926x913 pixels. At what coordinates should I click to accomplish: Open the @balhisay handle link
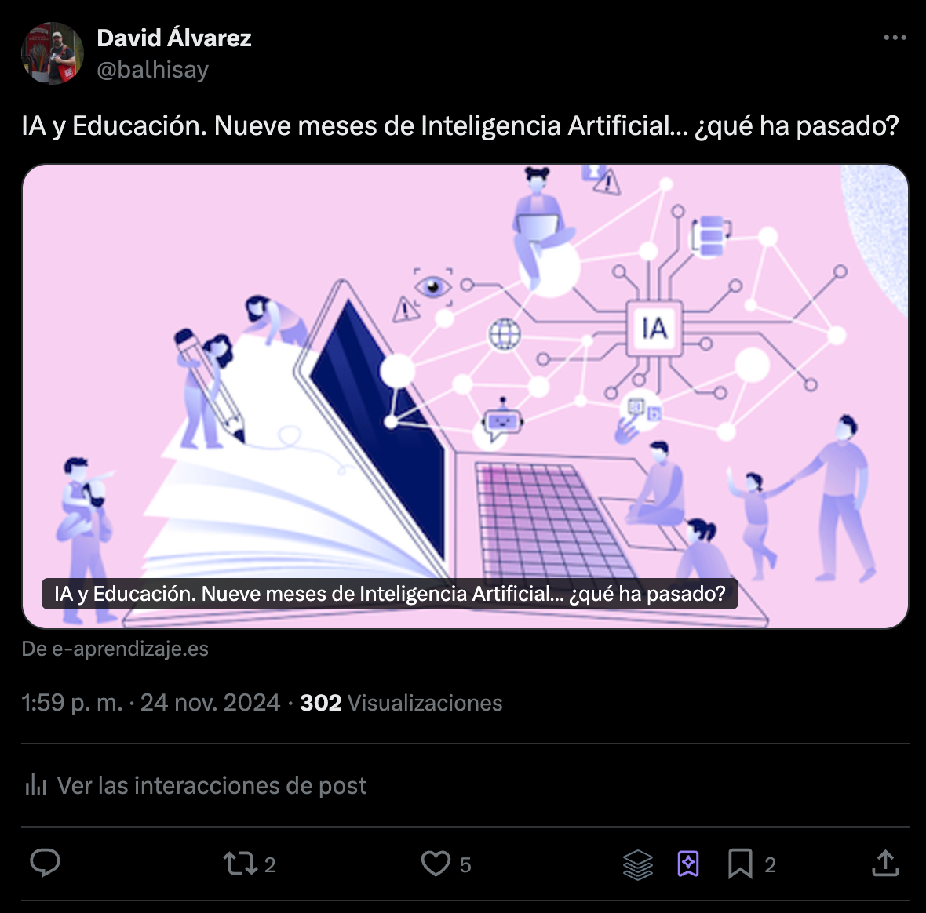click(x=152, y=70)
